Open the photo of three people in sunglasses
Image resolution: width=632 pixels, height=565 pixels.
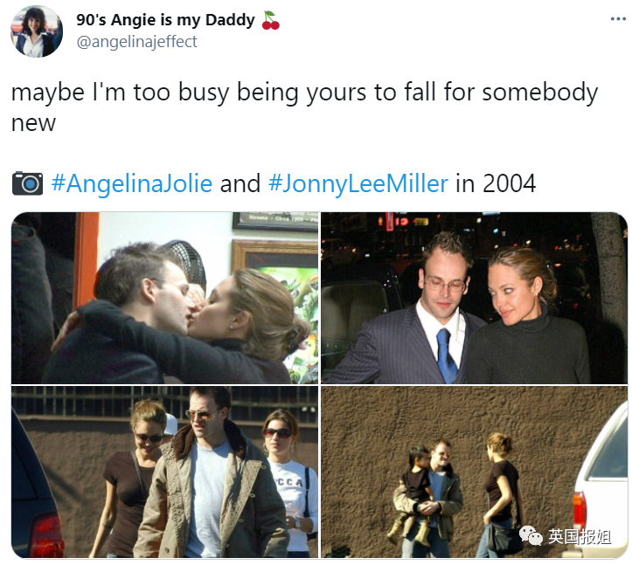pyautogui.click(x=165, y=472)
